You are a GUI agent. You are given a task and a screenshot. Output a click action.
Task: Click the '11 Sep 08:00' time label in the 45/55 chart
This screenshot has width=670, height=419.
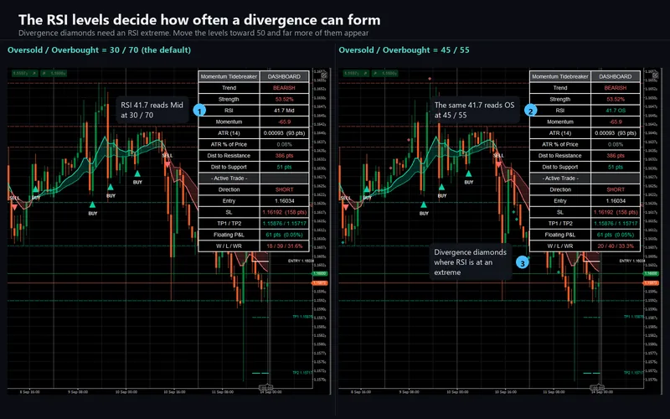pos(554,391)
